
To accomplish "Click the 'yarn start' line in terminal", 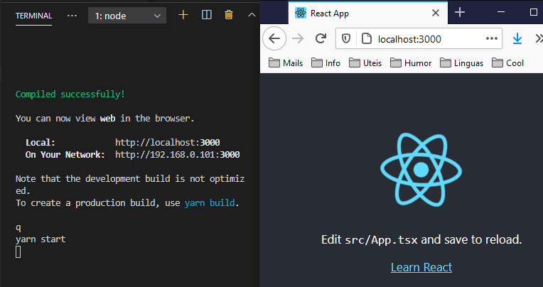I will 41,239.
